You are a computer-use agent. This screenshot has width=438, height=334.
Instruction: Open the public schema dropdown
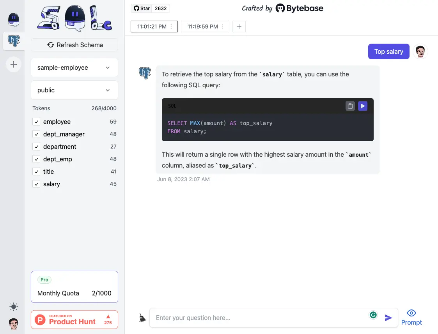[74, 90]
